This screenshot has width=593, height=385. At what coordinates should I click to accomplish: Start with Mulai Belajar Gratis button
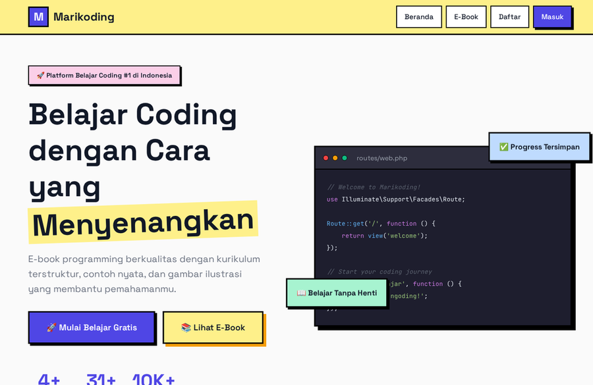pos(92,327)
